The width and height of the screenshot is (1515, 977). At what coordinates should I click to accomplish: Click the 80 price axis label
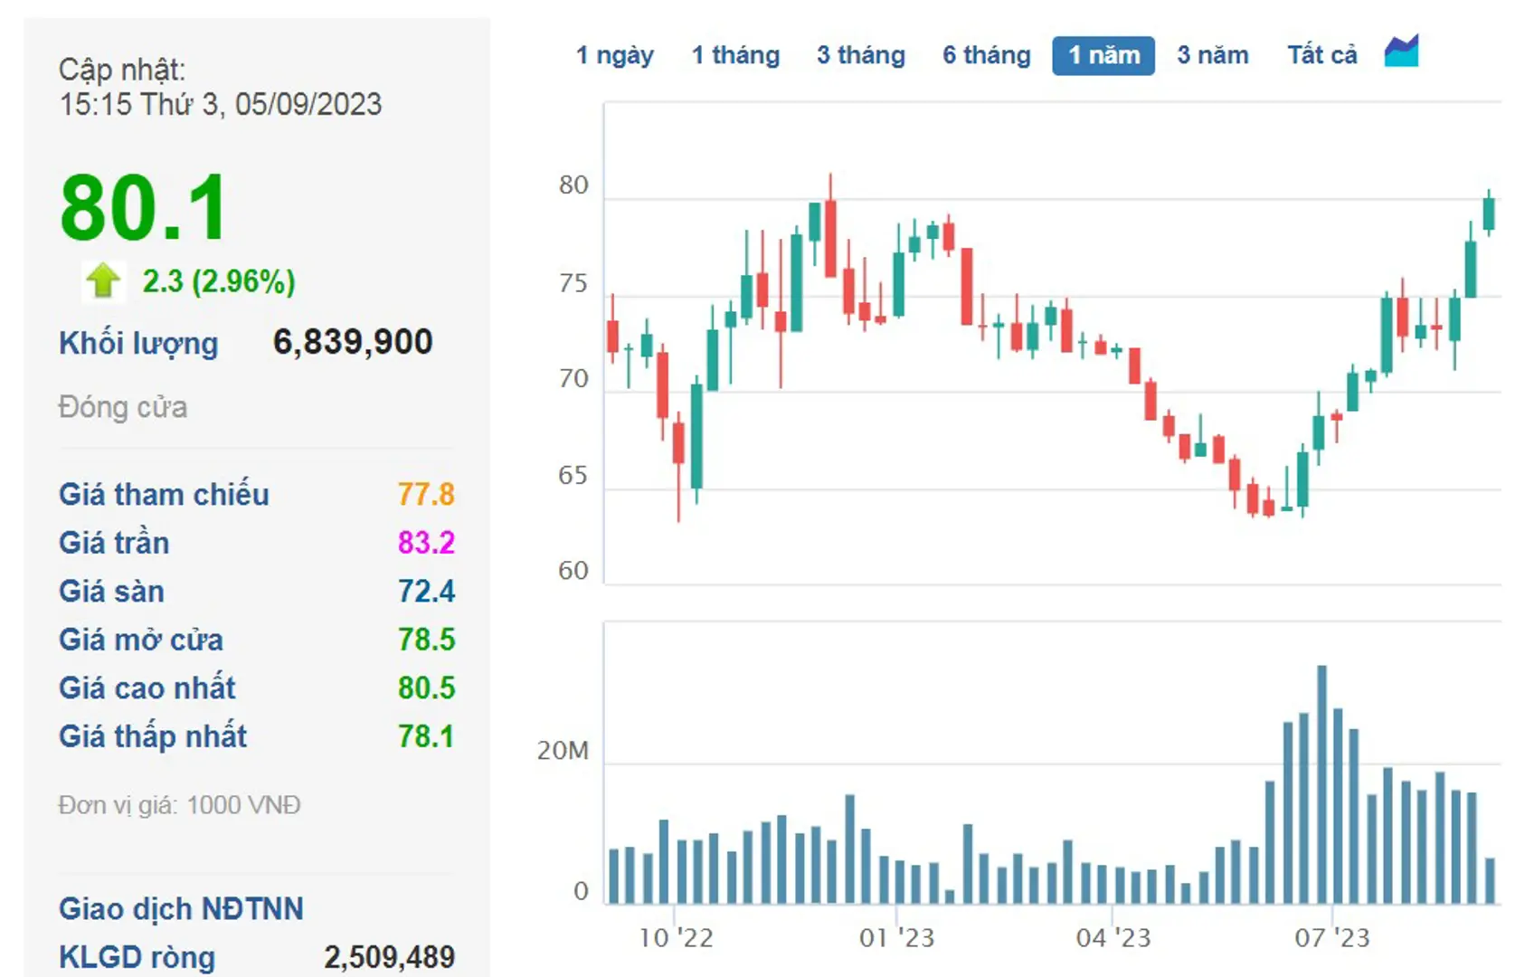573,185
